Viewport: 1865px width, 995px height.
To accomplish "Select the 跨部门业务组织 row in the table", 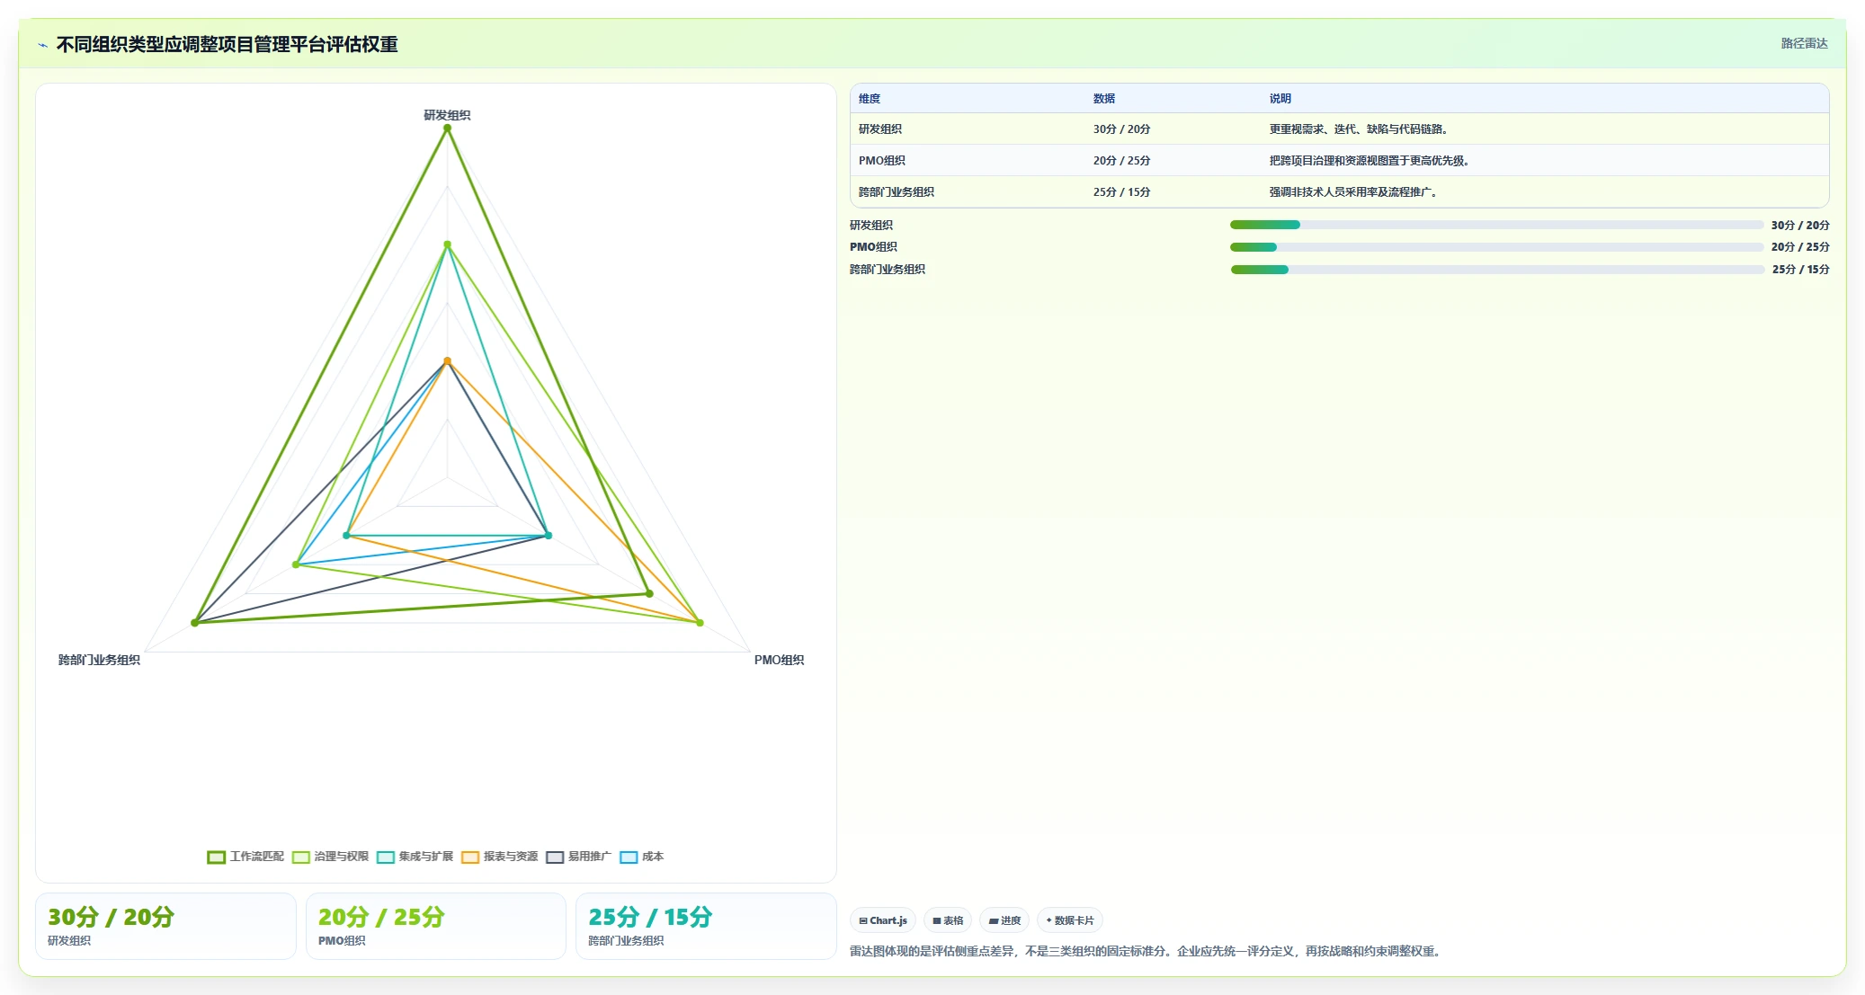I will click(x=1339, y=191).
